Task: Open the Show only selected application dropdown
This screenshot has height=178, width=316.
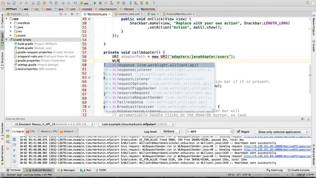Action: [282, 132]
